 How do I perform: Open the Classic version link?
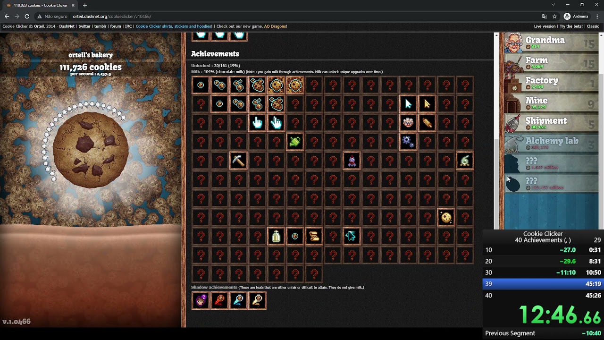pos(593,26)
